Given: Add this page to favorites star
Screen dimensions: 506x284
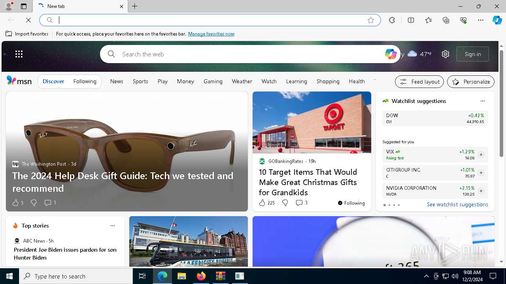Looking at the screenshot, I should pos(371,20).
